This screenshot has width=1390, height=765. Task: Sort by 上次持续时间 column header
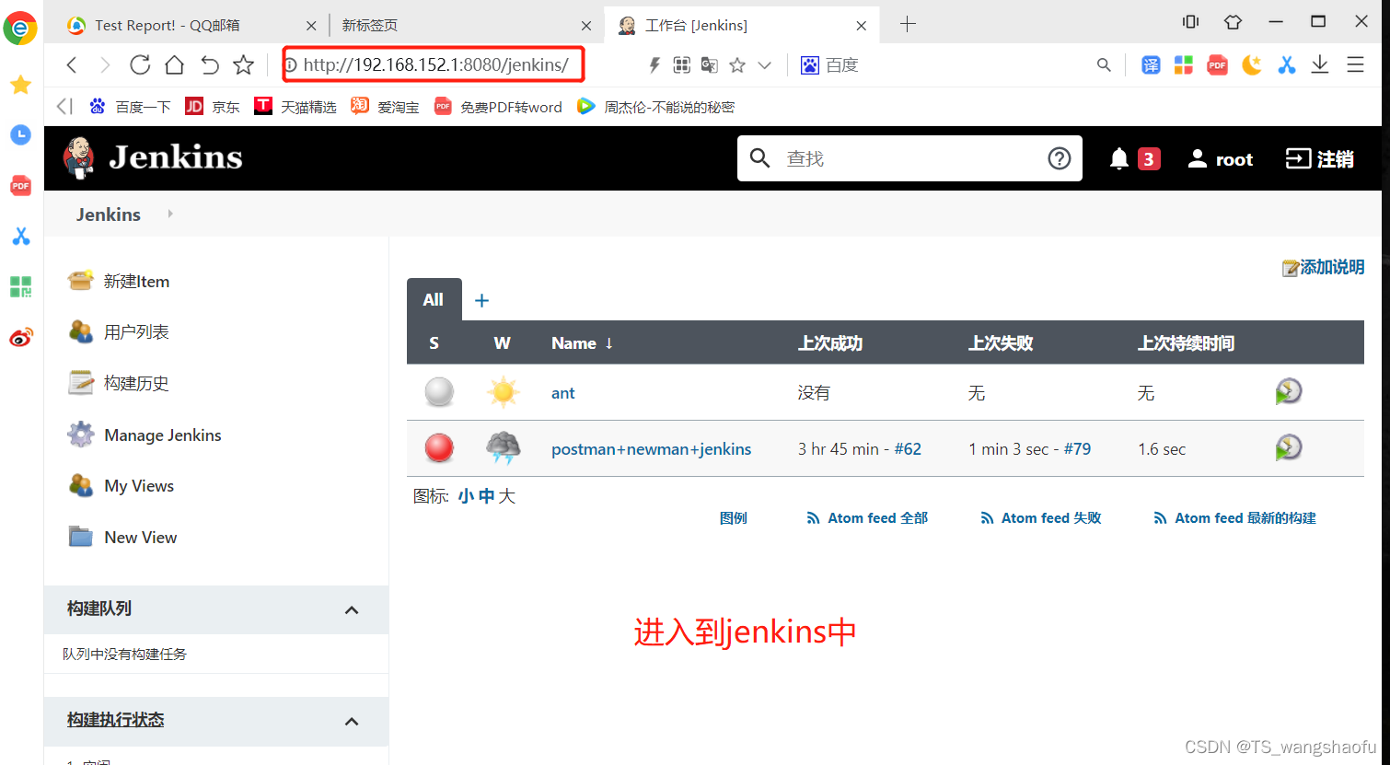click(x=1186, y=343)
